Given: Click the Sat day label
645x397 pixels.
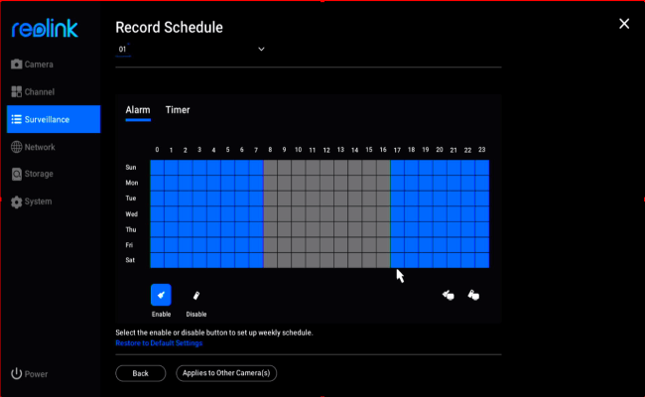Looking at the screenshot, I should tap(130, 260).
